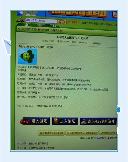Click the 进入论坛 forum button
128x162 pixels.
point(65,121)
